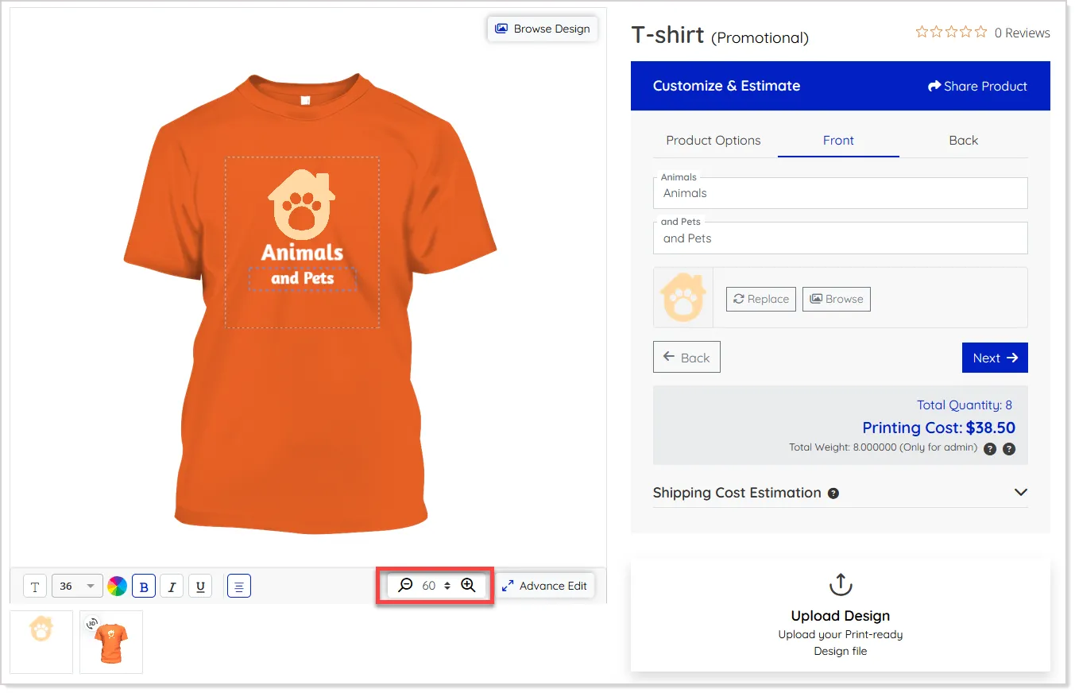The height and width of the screenshot is (693, 1075).
Task: Proceed with the Next button
Action: pyautogui.click(x=995, y=358)
